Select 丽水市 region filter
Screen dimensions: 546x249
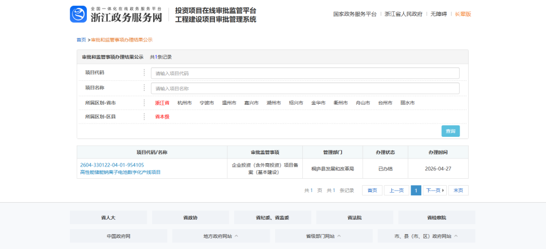(x=407, y=103)
